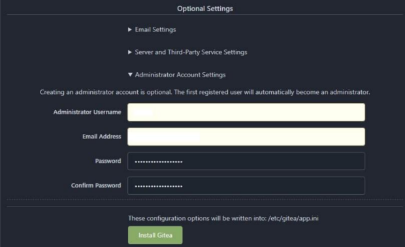Click the Administrator Username input field
Viewport: 405px width, 247px height.
click(246, 112)
